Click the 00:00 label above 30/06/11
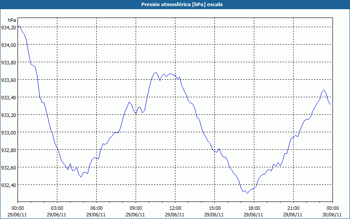The width and height of the screenshot is (350, 219). [x=332, y=208]
